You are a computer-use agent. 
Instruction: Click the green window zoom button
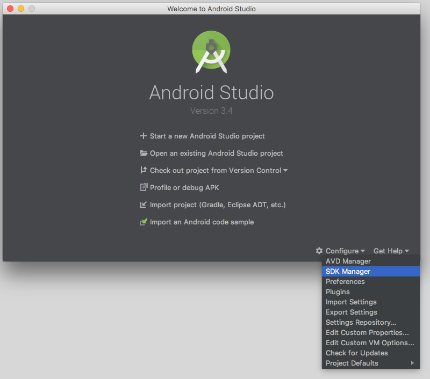pos(32,9)
